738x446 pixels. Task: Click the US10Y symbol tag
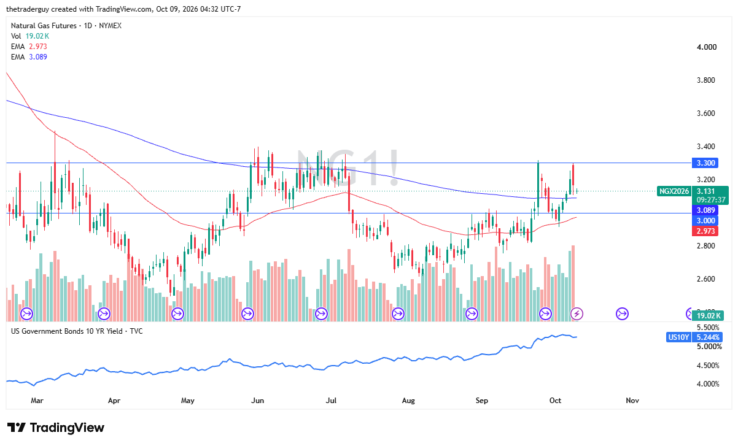click(x=678, y=337)
